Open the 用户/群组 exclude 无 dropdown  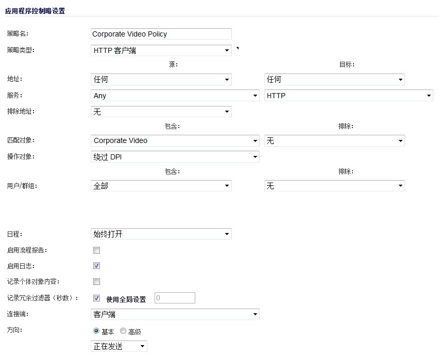coord(334,186)
